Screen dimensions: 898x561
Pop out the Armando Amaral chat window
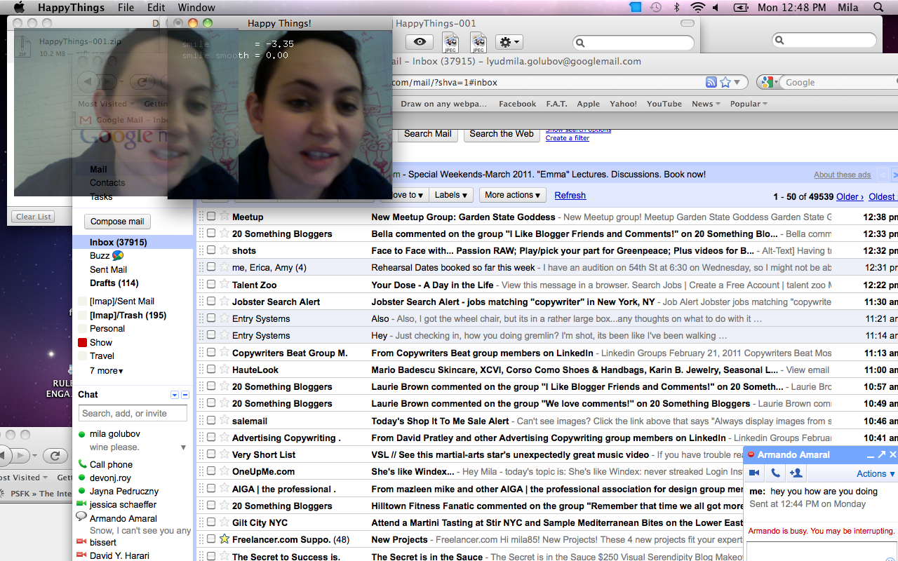coord(882,455)
